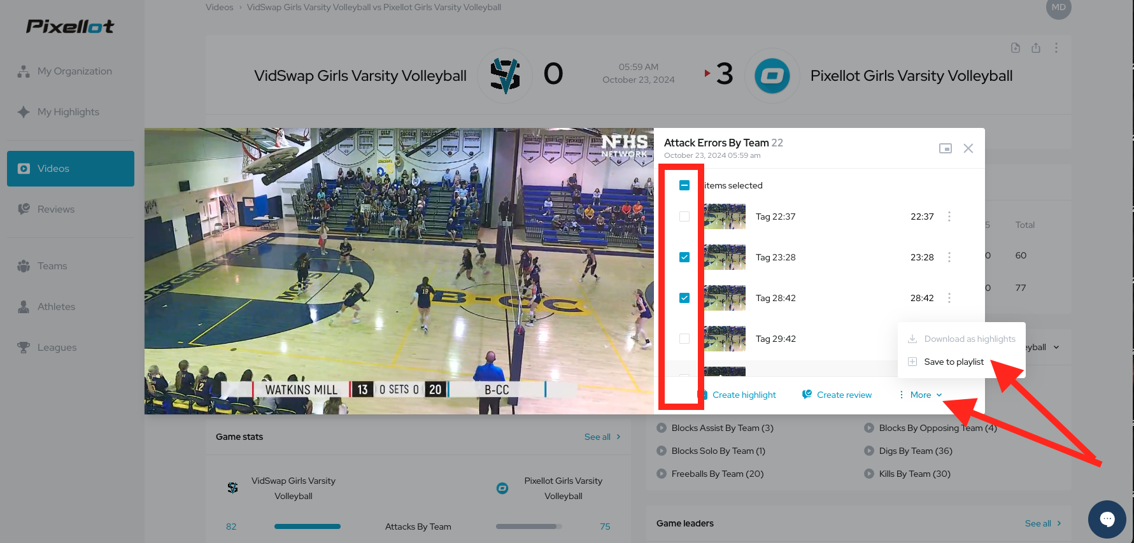Open the chat support bubble
This screenshot has height=543, width=1134.
click(x=1107, y=519)
